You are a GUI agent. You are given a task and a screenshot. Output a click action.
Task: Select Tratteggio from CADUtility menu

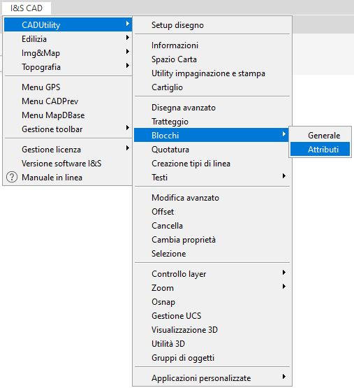(212, 122)
